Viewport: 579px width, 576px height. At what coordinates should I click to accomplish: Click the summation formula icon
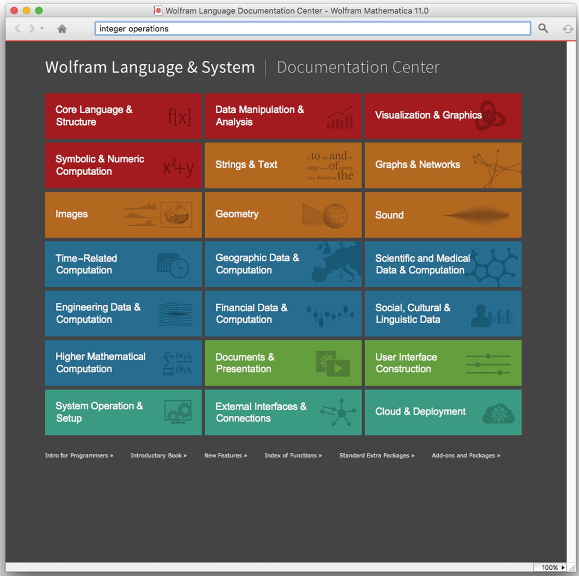177,363
